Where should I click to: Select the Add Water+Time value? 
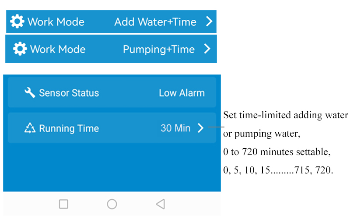click(x=155, y=22)
